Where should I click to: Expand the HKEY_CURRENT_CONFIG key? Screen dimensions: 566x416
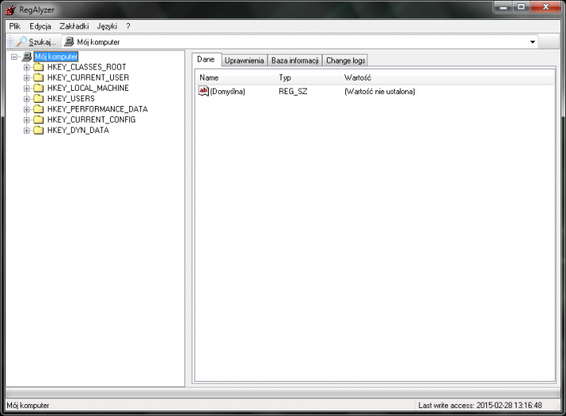coord(26,120)
